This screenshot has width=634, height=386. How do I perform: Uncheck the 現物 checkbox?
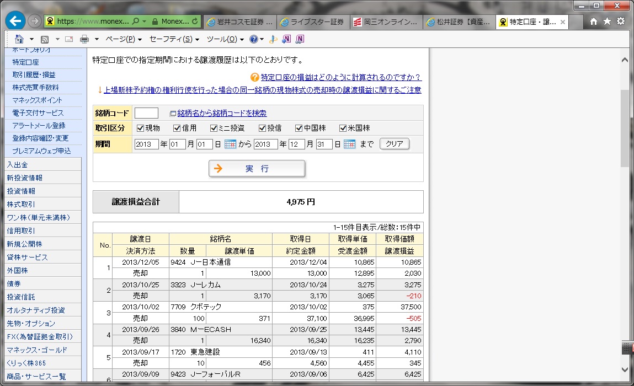coord(140,128)
